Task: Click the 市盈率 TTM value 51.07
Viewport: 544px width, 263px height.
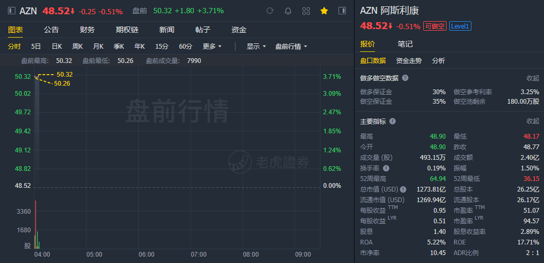Action: click(531, 210)
